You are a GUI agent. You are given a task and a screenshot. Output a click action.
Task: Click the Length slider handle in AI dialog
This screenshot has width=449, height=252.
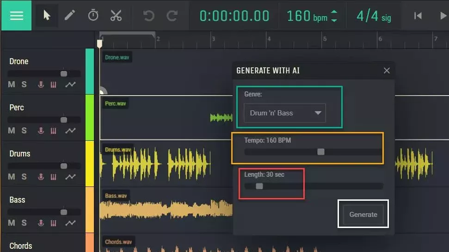259,186
